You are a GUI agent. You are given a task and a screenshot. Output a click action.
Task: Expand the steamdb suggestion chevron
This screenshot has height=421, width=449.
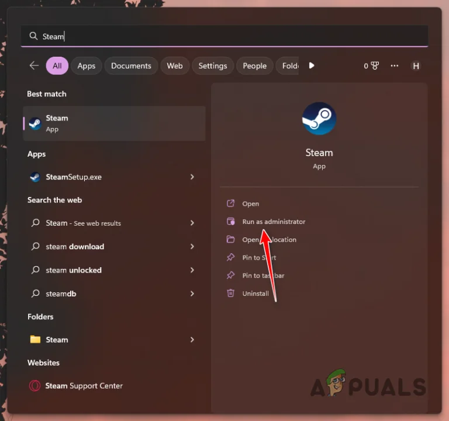click(192, 294)
